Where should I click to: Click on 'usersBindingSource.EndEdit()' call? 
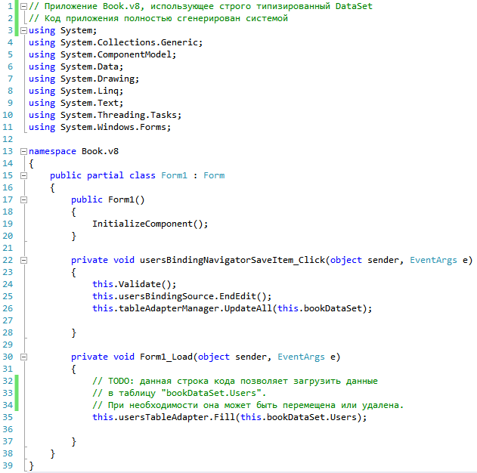coord(193,296)
